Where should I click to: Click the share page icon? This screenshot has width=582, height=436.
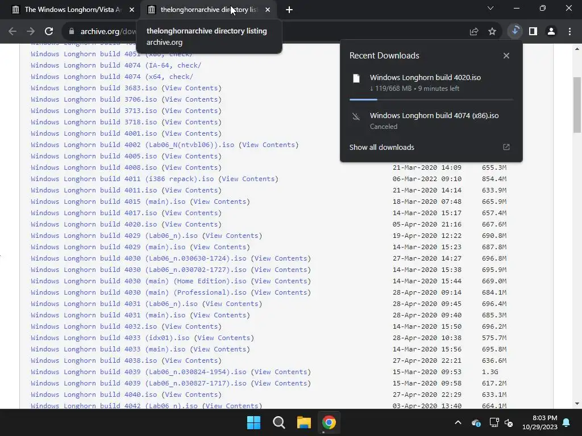(474, 32)
